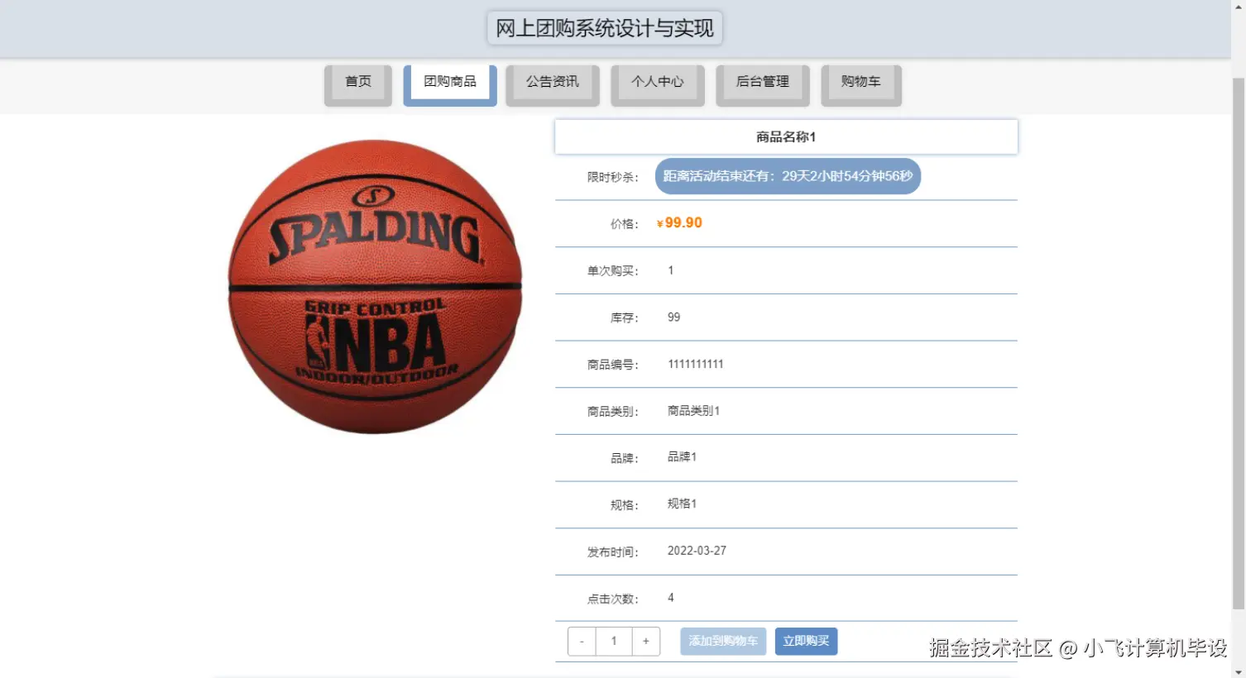Click the 限时秒杀 label

coord(613,177)
